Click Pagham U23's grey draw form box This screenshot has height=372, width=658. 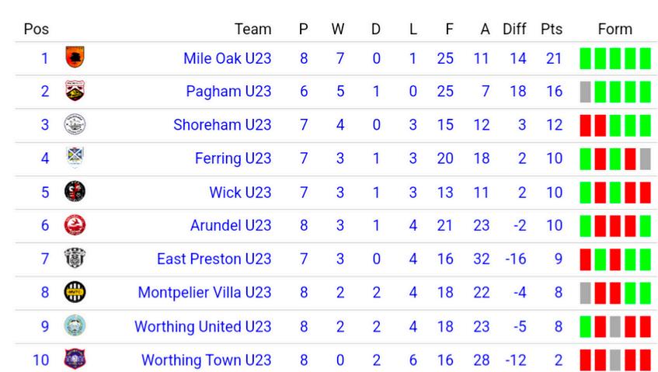coord(586,92)
